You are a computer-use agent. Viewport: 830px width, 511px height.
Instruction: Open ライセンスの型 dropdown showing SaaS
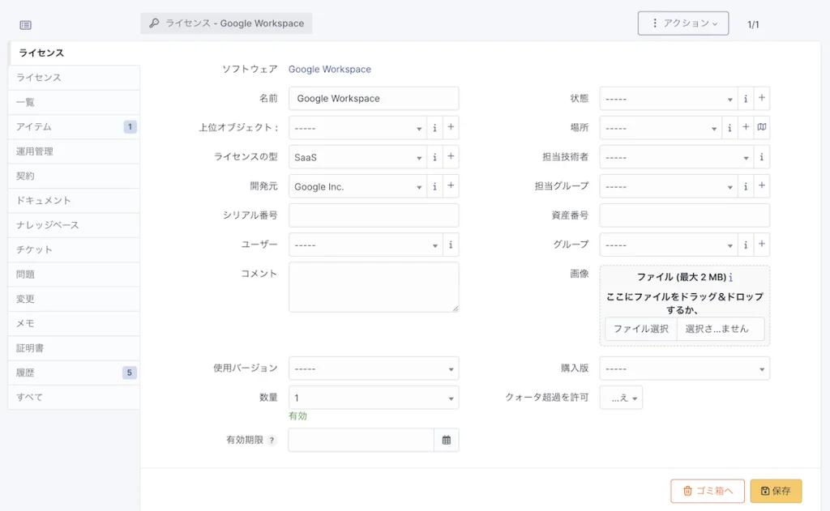click(x=357, y=157)
